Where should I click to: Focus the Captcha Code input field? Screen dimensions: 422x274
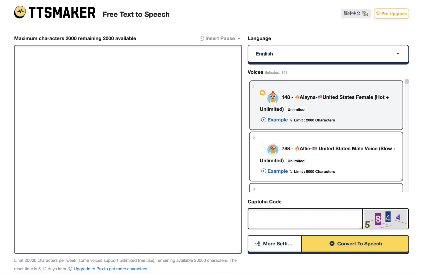(305, 219)
